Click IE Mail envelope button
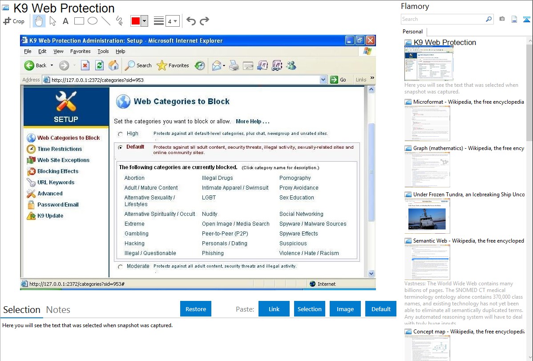Screen dimensions: 533x361 coord(217,65)
